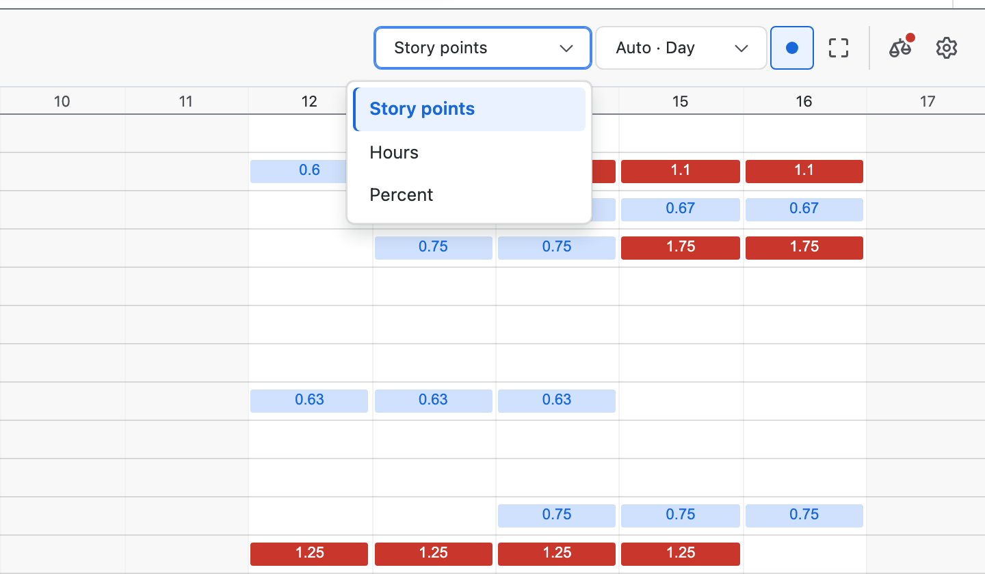Click the 0.67 bar on day 16
The width and height of the screenshot is (985, 574).
tap(804, 209)
